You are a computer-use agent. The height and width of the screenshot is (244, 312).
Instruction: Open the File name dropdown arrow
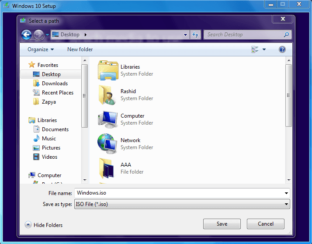(x=286, y=193)
